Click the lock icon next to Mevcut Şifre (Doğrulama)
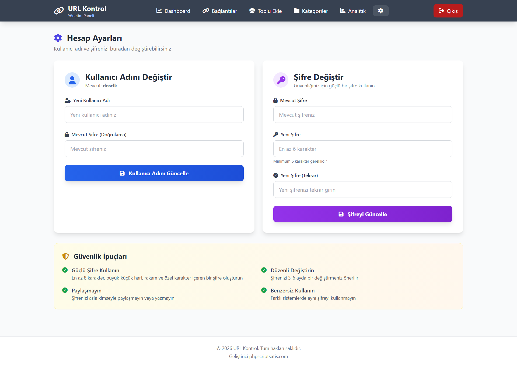Viewport: 517px width, 368px height. pyautogui.click(x=67, y=134)
